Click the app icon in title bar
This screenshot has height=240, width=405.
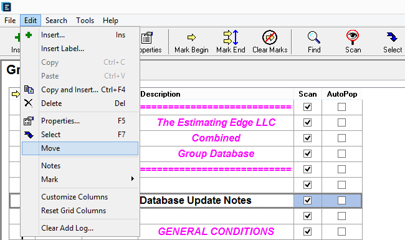(6, 7)
